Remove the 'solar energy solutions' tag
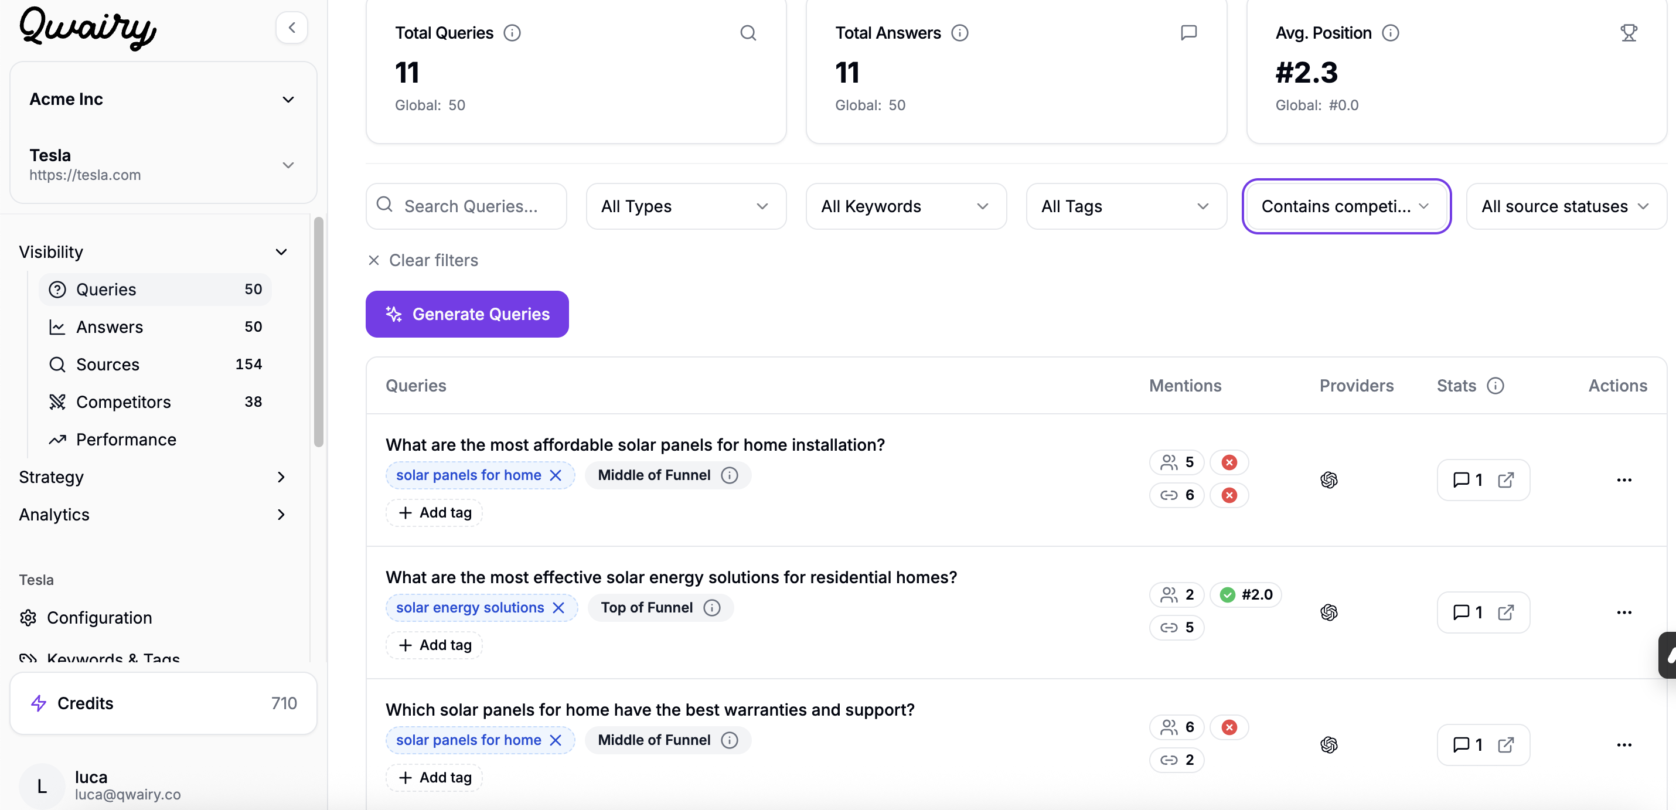Viewport: 1676px width, 810px height. [x=558, y=608]
